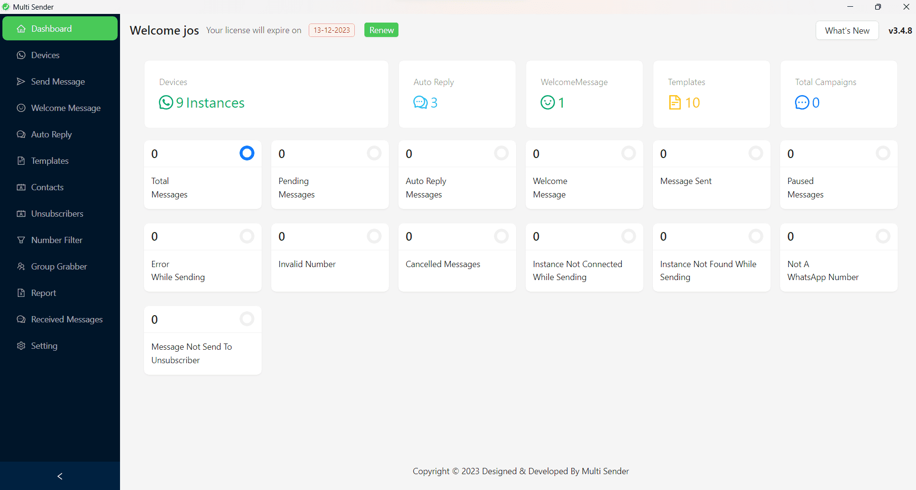The height and width of the screenshot is (490, 916).
Task: Click the license expiry date field 13-12-2023
Action: pyautogui.click(x=331, y=30)
